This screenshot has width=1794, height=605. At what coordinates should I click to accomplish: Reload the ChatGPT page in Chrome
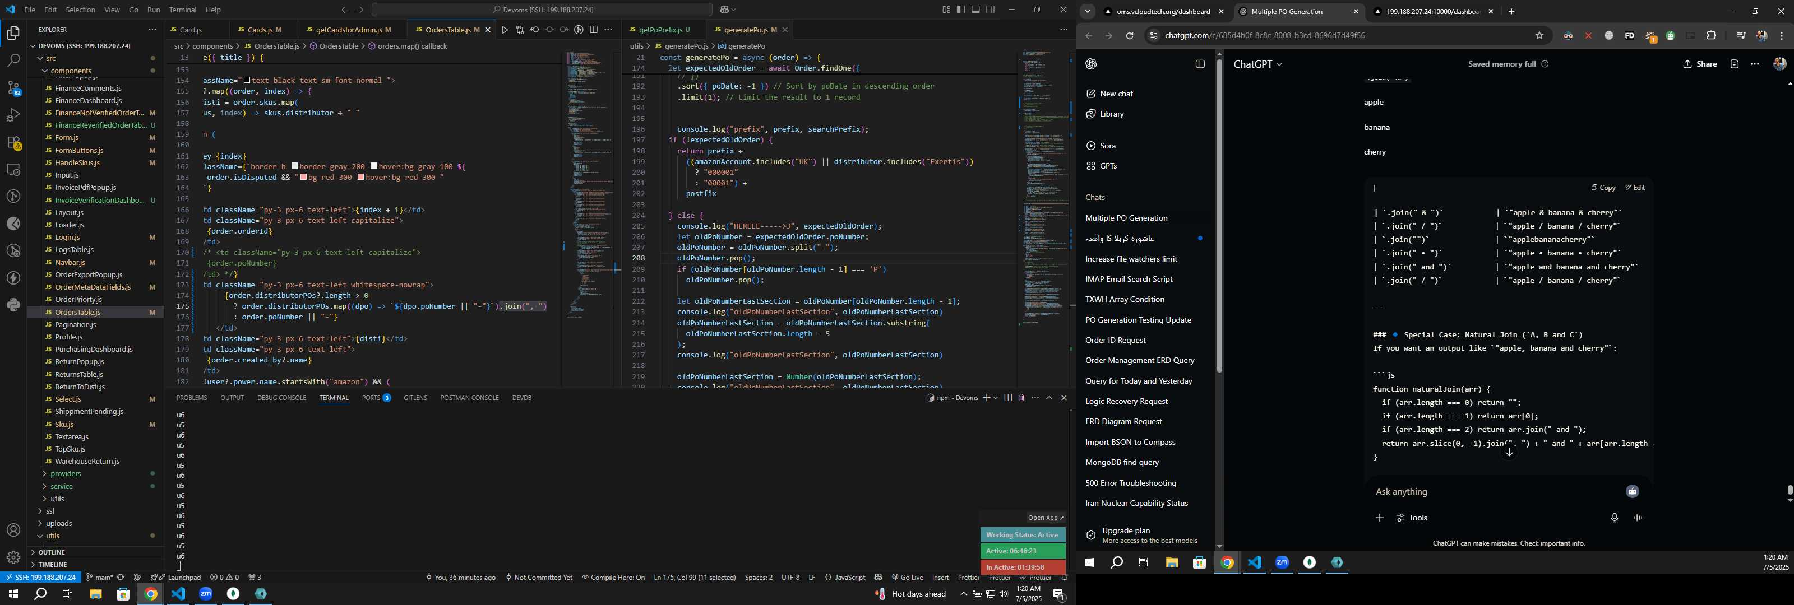tap(1130, 35)
